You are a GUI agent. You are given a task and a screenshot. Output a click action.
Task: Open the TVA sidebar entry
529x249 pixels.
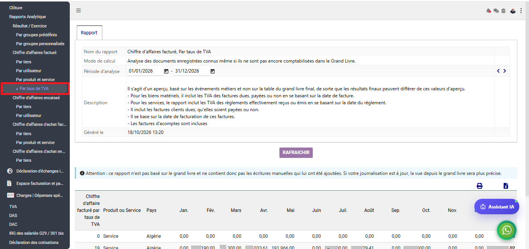point(13,207)
